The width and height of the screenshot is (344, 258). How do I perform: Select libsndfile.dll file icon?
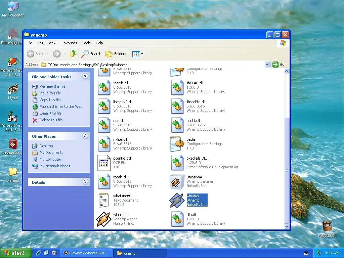[x=177, y=106]
